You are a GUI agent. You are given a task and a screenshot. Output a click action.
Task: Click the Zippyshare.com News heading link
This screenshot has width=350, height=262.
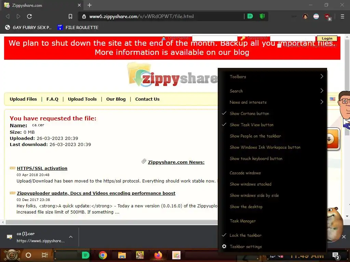tap(176, 162)
